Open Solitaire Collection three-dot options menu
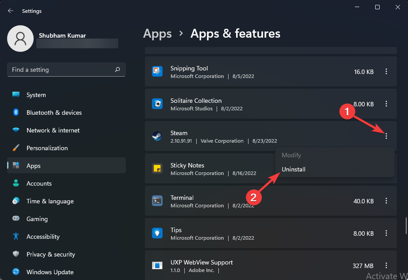This screenshot has height=280, width=408. click(x=386, y=104)
